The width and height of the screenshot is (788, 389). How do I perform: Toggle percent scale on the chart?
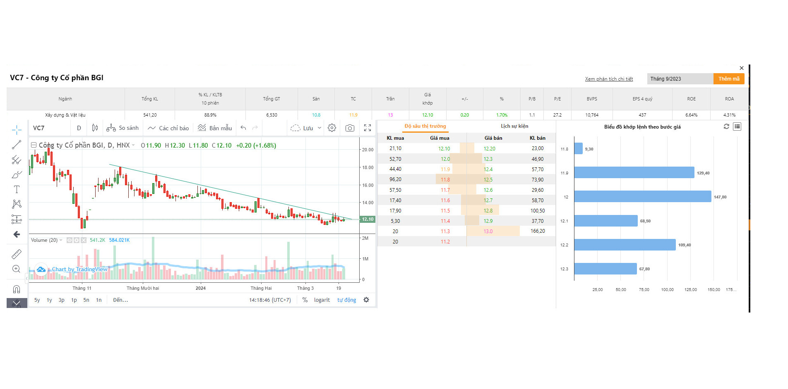coord(305,300)
